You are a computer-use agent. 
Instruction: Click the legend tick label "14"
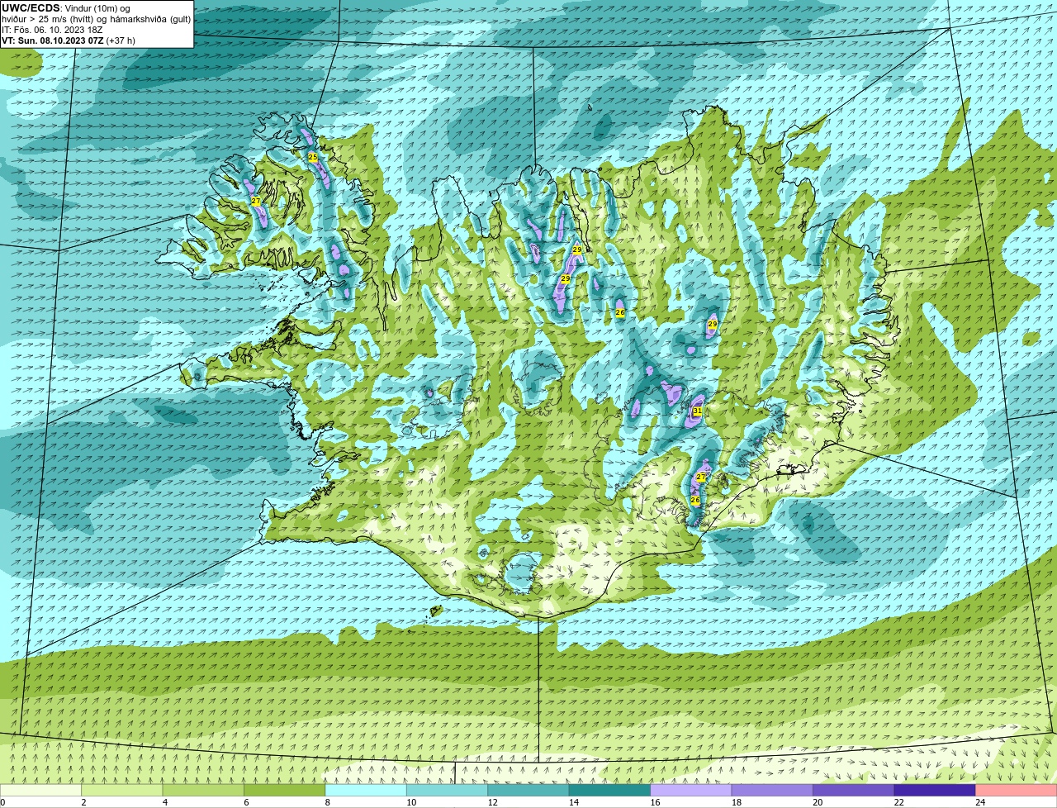574,802
